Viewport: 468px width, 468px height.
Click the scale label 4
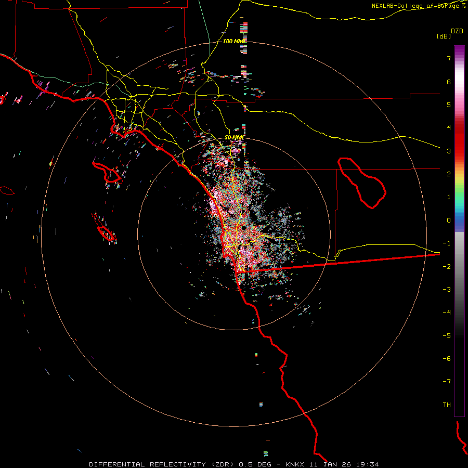(449, 128)
